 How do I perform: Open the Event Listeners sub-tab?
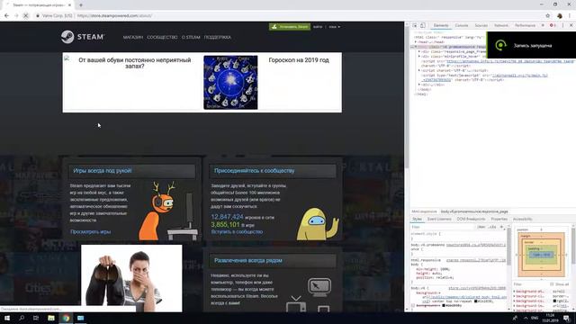point(439,219)
